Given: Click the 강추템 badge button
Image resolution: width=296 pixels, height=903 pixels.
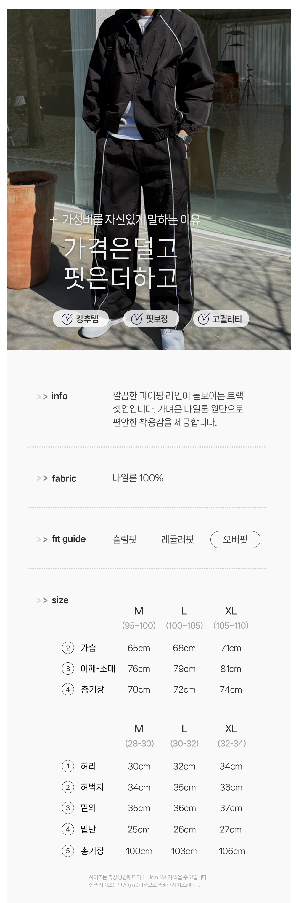Looking at the screenshot, I should pos(81,319).
